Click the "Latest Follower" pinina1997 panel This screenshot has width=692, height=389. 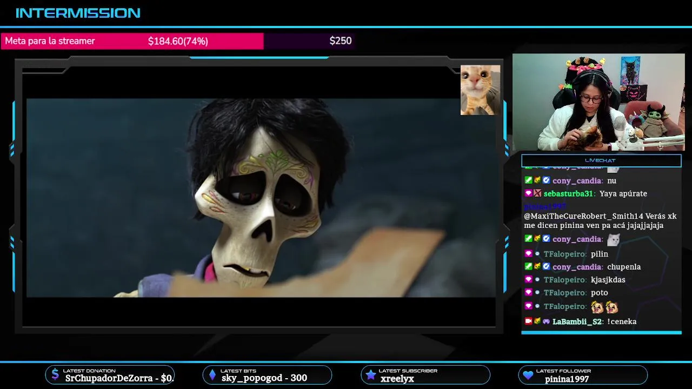(583, 375)
